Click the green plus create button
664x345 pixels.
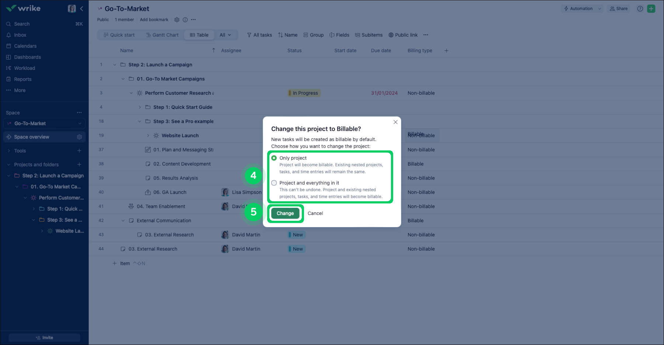[x=651, y=8]
